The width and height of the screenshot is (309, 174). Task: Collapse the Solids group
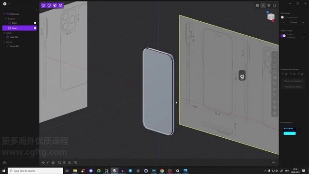tap(4, 33)
